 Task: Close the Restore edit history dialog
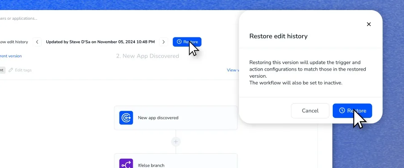369,24
